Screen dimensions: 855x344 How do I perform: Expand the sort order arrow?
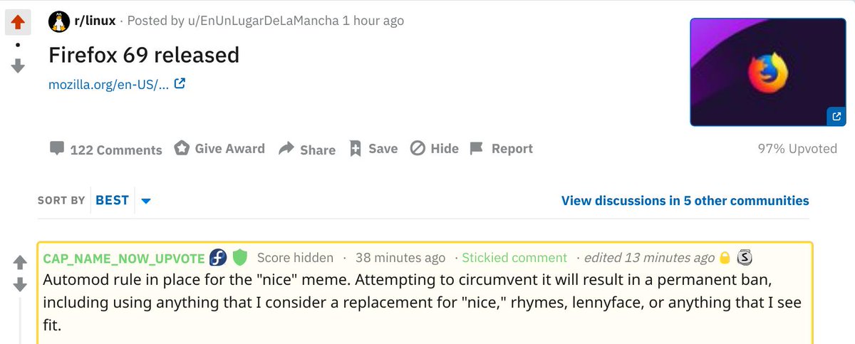[146, 201]
